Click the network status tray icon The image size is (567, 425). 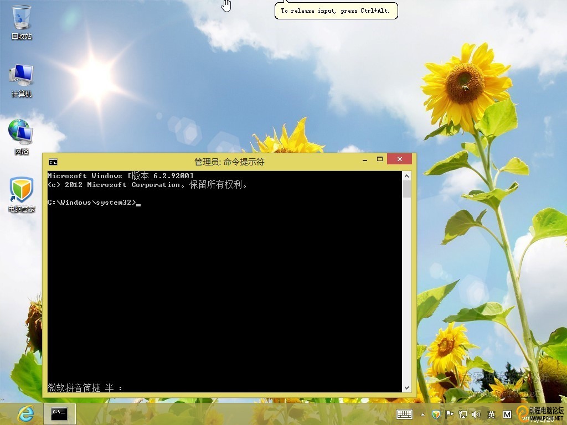463,414
